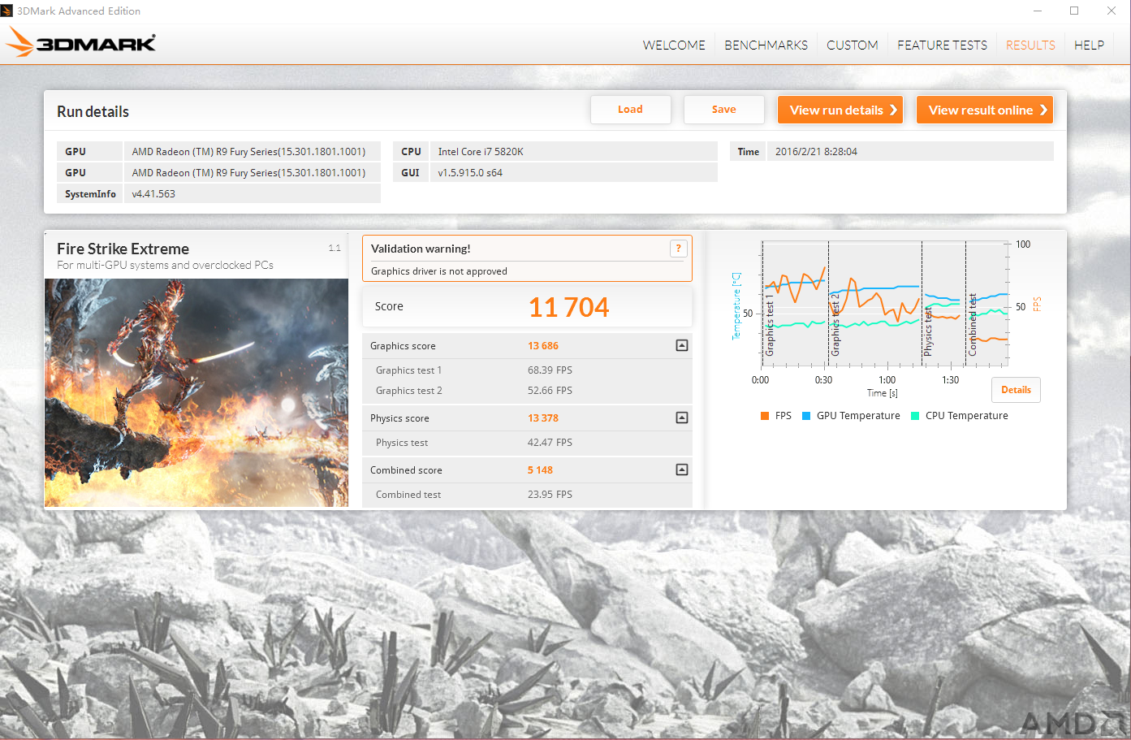The height and width of the screenshot is (740, 1131).
Task: Click the FPS orange legend swatch
Action: coord(765,416)
